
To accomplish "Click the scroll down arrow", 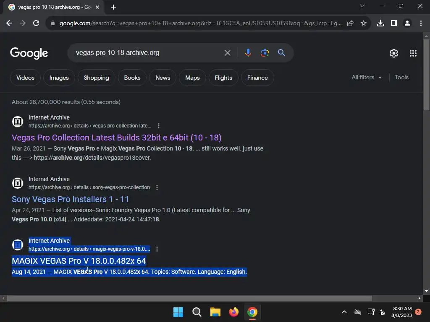I will pyautogui.click(x=426, y=291).
